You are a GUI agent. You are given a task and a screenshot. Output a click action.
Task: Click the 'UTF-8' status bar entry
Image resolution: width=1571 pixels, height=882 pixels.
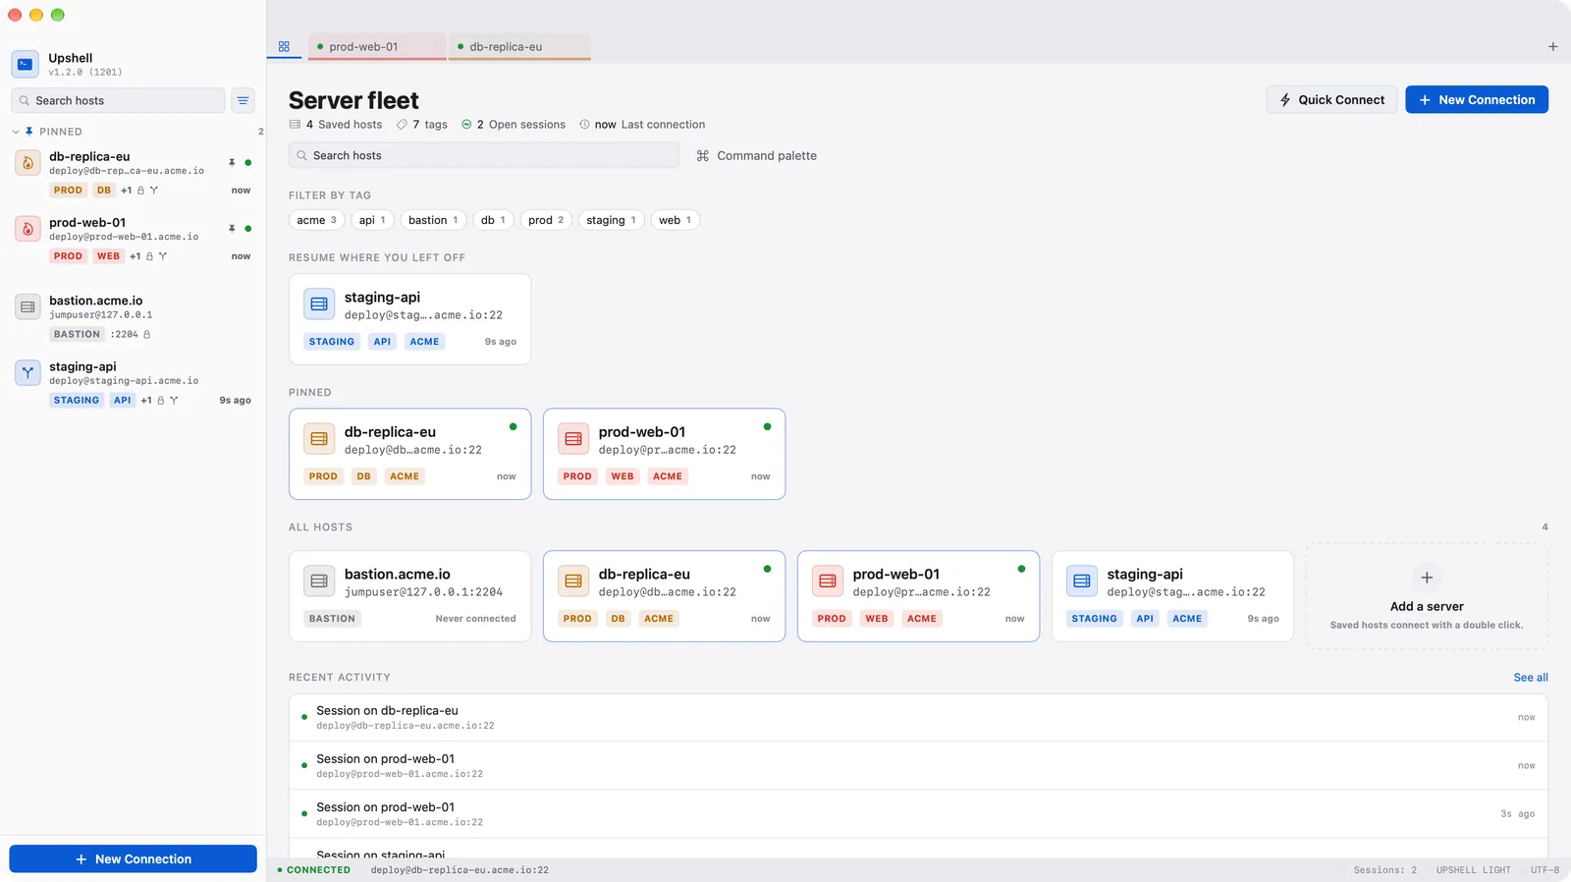tap(1544, 870)
